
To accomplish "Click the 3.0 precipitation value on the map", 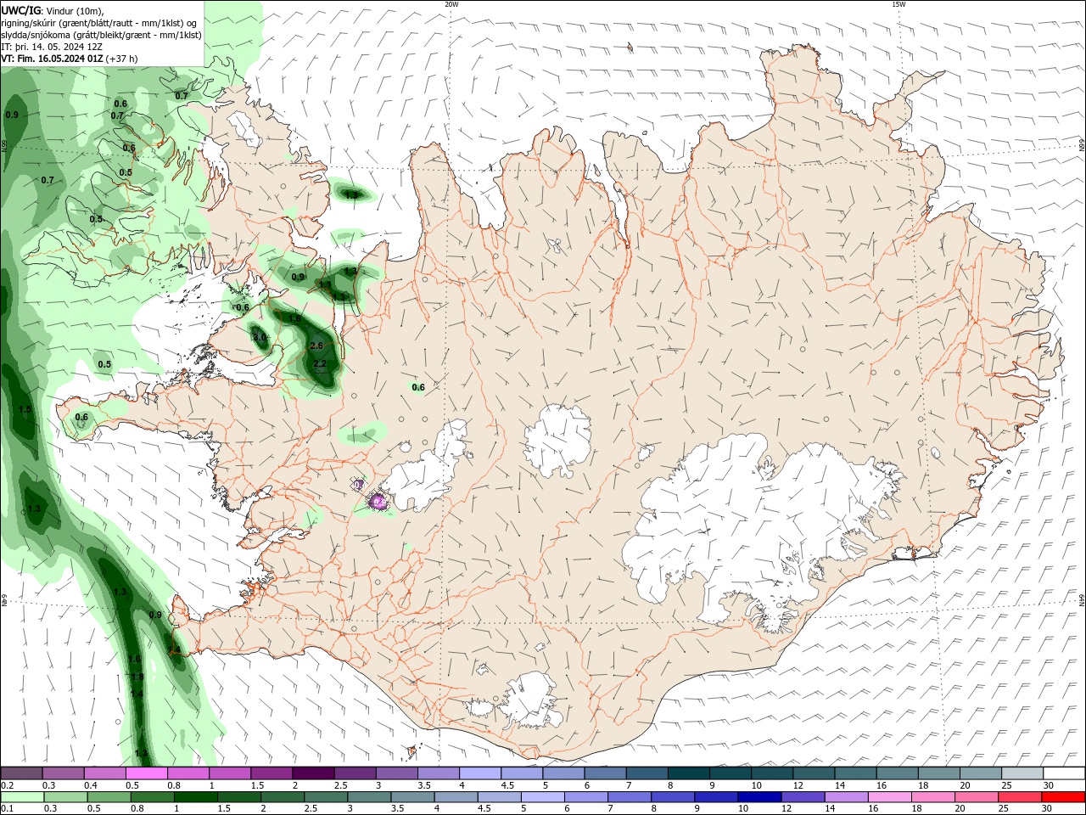I will tap(260, 337).
